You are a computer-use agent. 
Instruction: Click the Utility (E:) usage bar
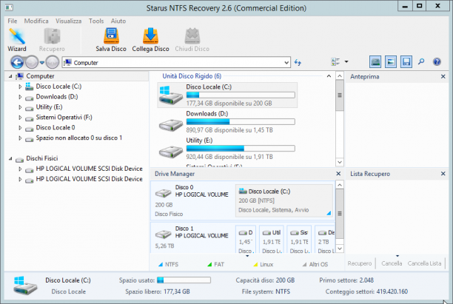click(241, 149)
